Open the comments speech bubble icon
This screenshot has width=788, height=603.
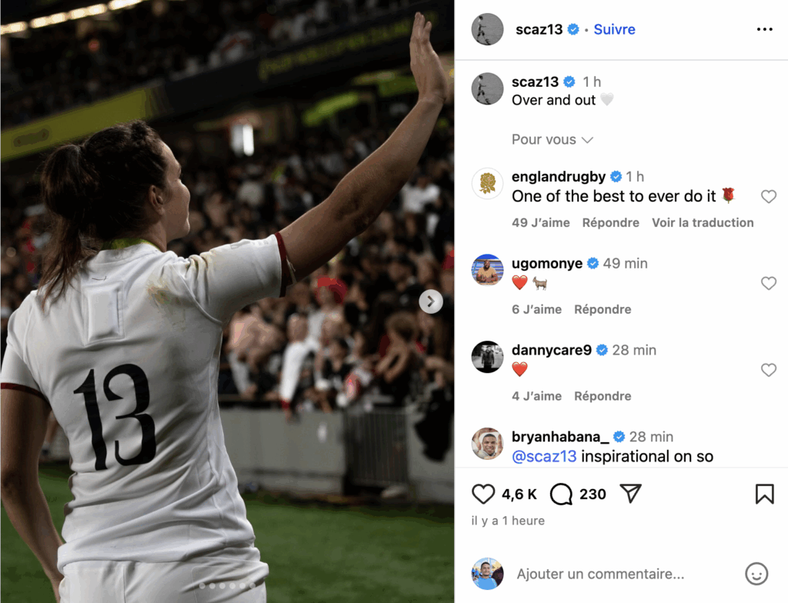click(561, 494)
